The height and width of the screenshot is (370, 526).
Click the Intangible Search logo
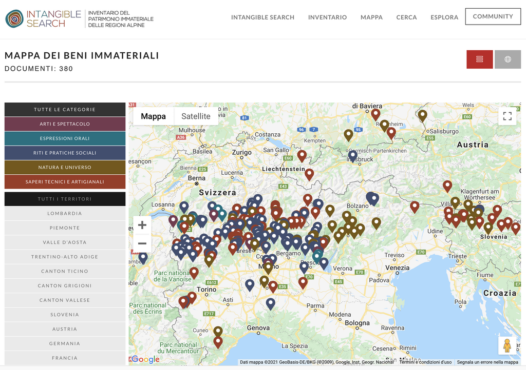pos(43,18)
